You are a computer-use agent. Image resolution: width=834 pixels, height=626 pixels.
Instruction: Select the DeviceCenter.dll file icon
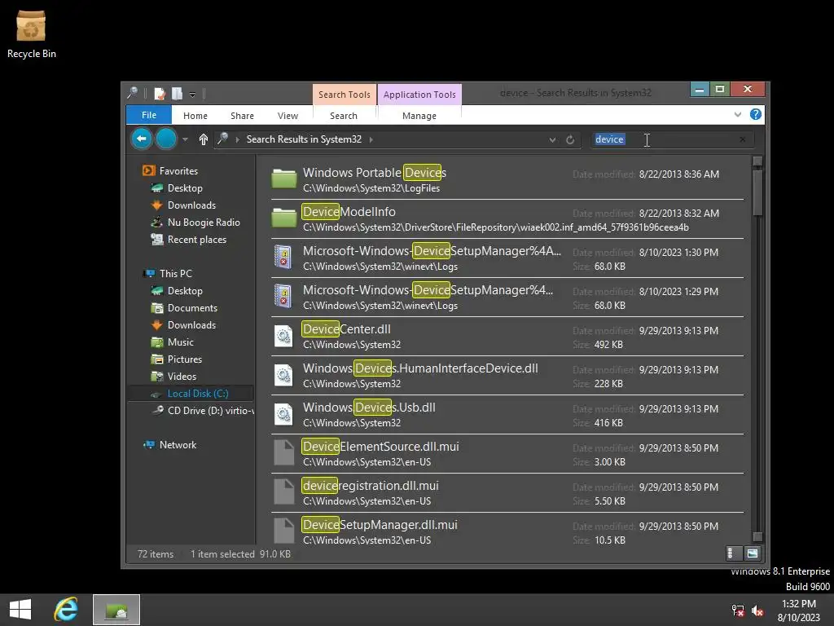(x=283, y=336)
